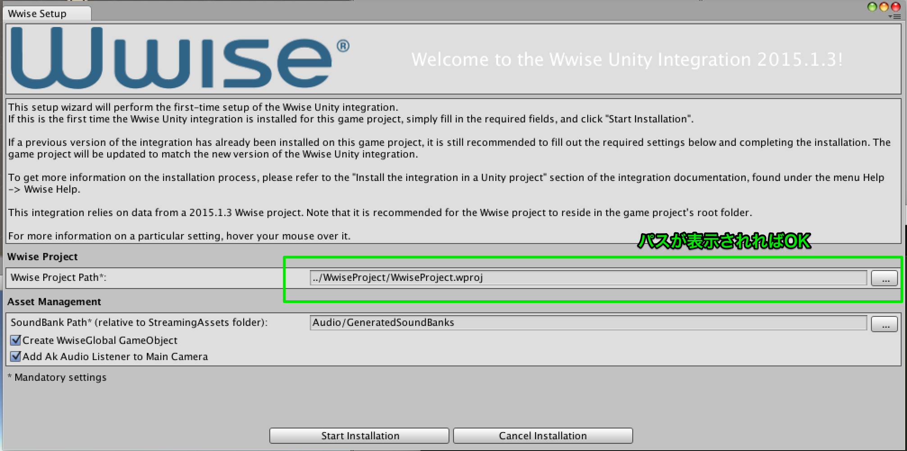Uncheck Create WwiseGlobal GameObject
This screenshot has height=451, width=907.
[x=16, y=340]
